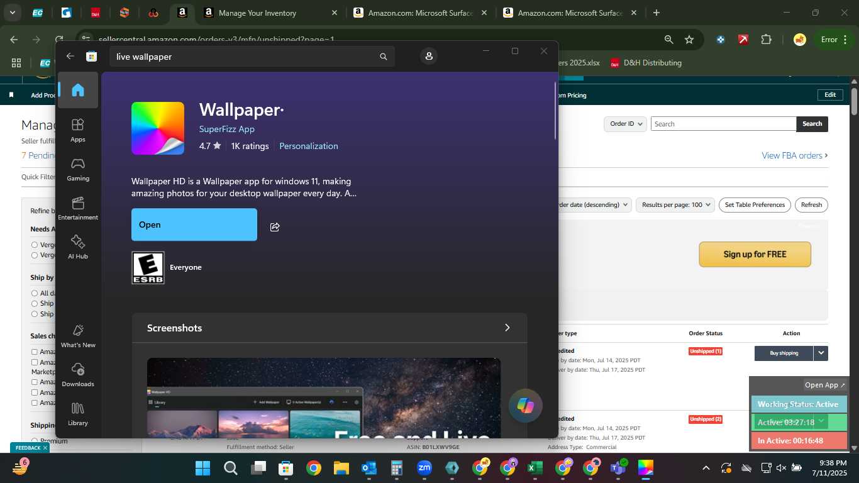The image size is (859, 483).
Task: Switch to pinned D&H tab
Action: tap(96, 13)
